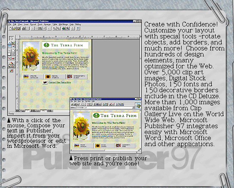Select the Pointer tool in Publisher's toolbox
Image resolution: width=234 pixels, height=188 pixels.
pyautogui.click(x=11, y=38)
